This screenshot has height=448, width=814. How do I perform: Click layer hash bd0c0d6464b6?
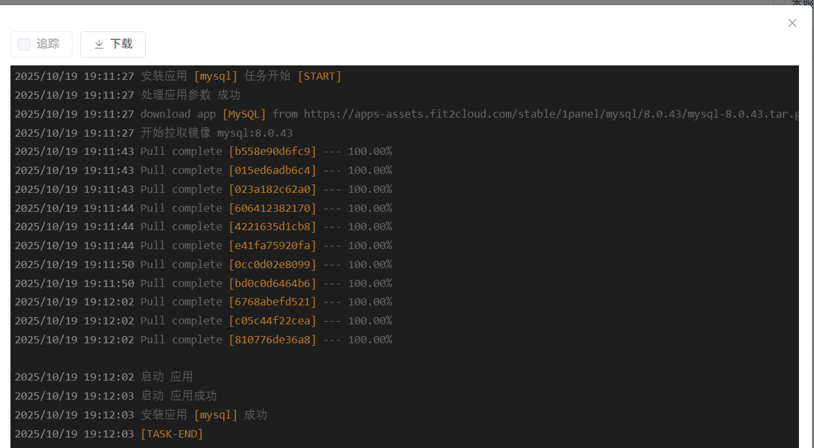pos(272,284)
